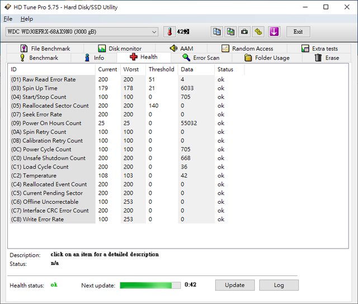Click copy screenshot to clipboard icon
The width and height of the screenshot is (358, 304).
[230, 32]
